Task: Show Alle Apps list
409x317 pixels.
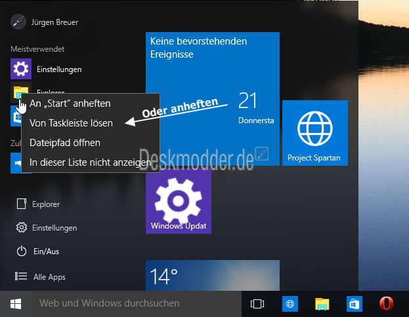Action: point(41,276)
